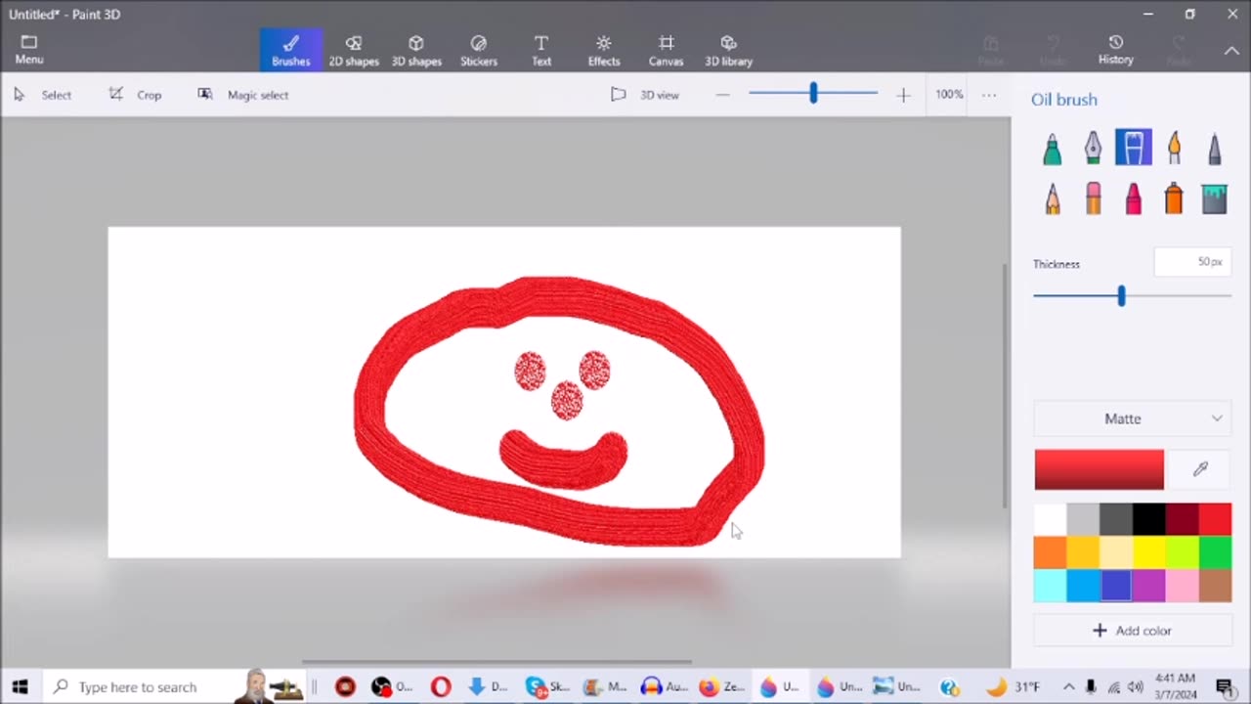Choose the black color swatch
1251x704 pixels.
point(1148,519)
